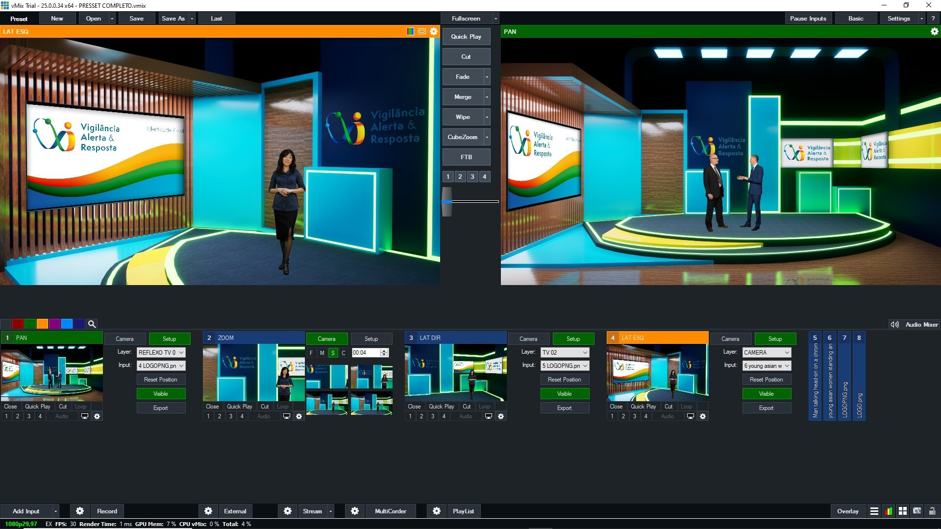This screenshot has height=529, width=941.
Task: Toggle Visible on the LAT ESQ input
Action: (x=767, y=393)
